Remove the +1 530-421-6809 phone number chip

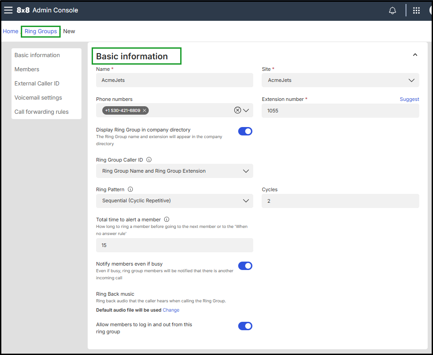pos(144,110)
